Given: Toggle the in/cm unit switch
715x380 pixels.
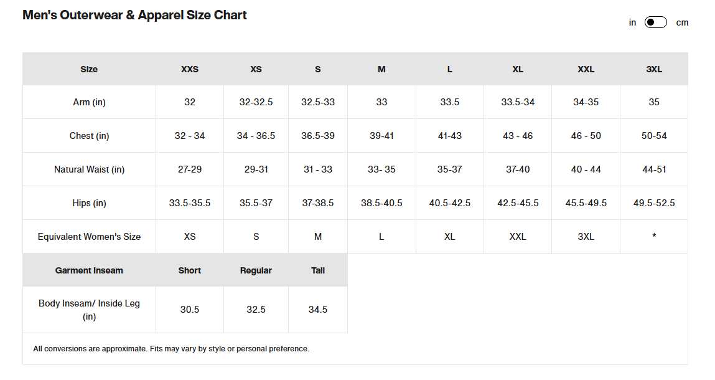Looking at the screenshot, I should click(x=655, y=22).
